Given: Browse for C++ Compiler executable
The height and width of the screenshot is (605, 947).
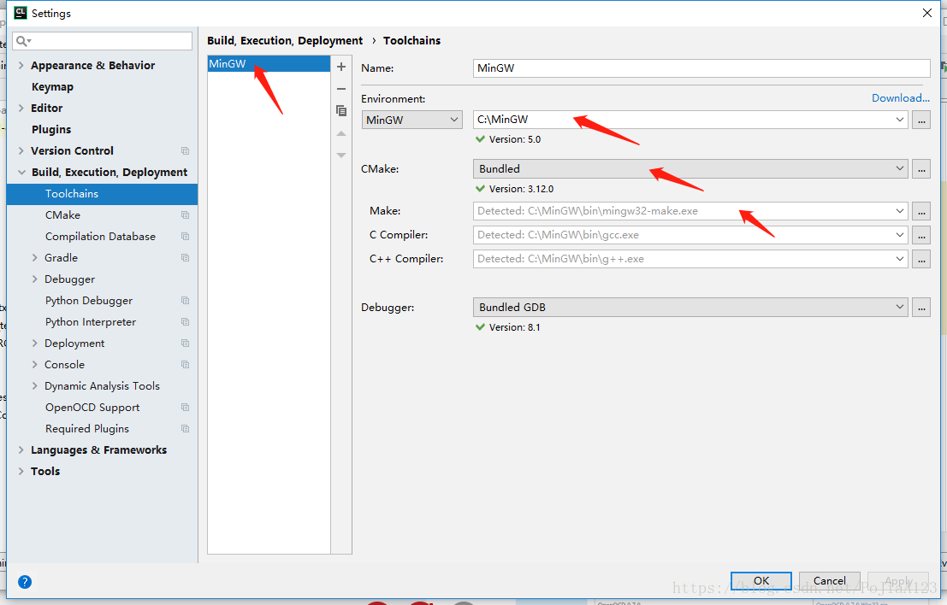Looking at the screenshot, I should tap(921, 259).
